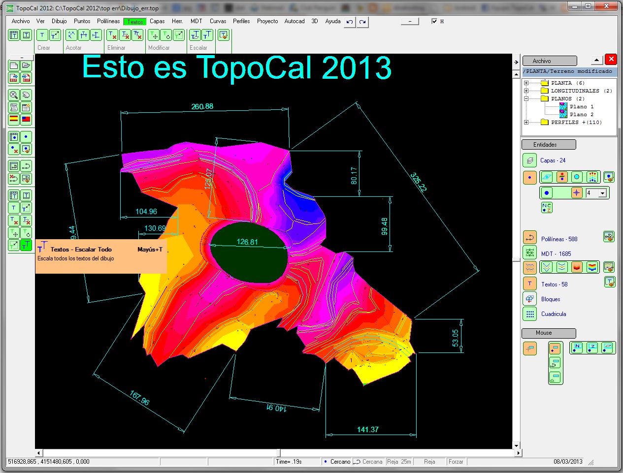Click Forzar in status bar

(456, 462)
